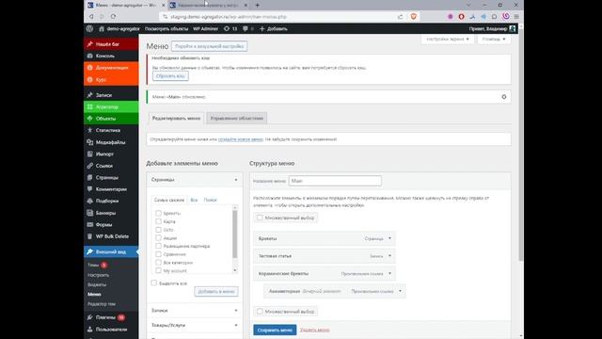The image size is (602, 339).
Task: Reload the page with browser refresh icon
Action: pos(113,17)
